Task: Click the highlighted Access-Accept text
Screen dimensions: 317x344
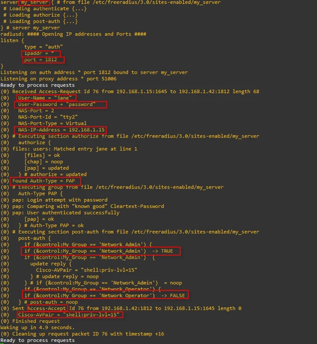Action: click(47, 308)
